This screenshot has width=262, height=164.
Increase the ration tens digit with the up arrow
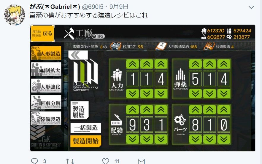[x=147, y=109]
